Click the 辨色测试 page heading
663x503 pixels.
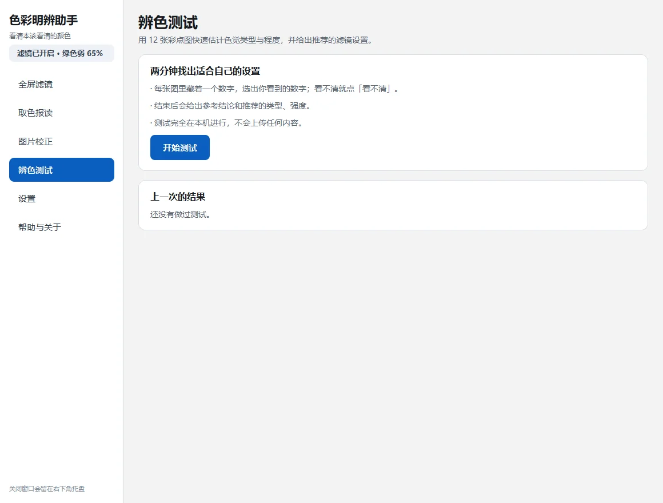click(x=168, y=22)
